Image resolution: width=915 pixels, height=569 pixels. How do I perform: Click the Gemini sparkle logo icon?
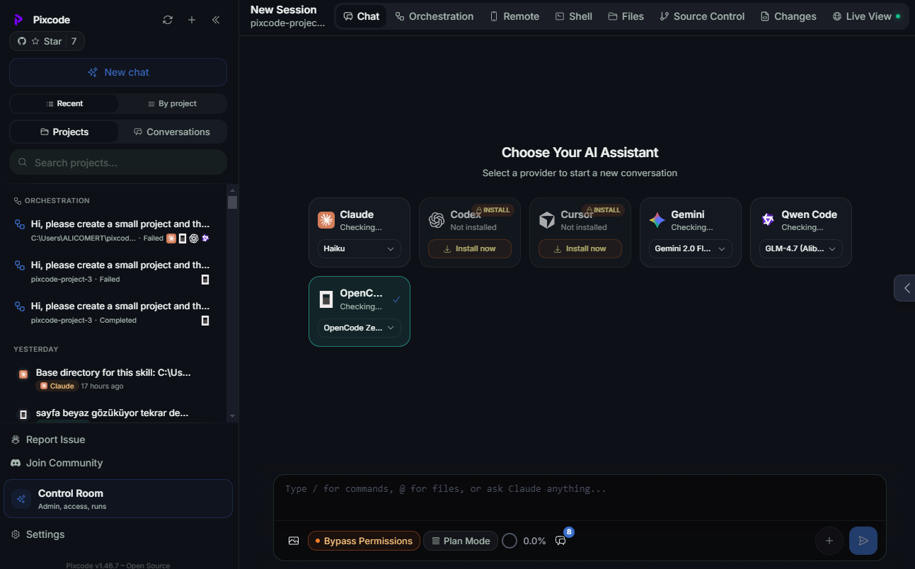(x=657, y=220)
